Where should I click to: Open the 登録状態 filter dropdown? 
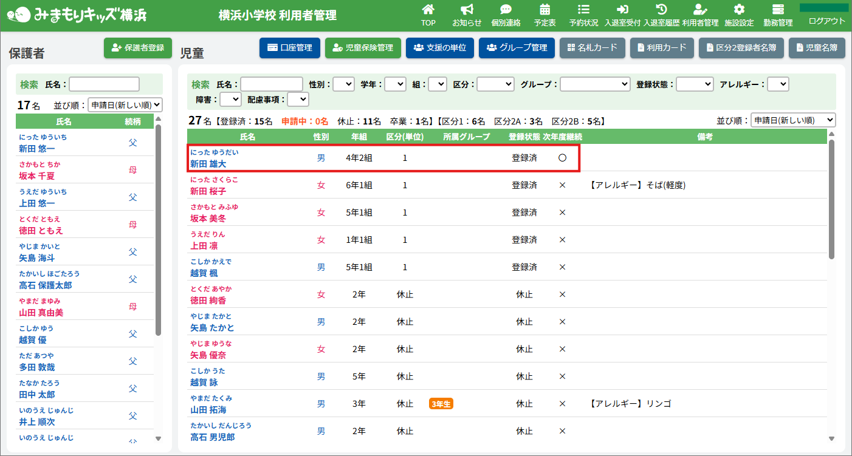point(695,84)
